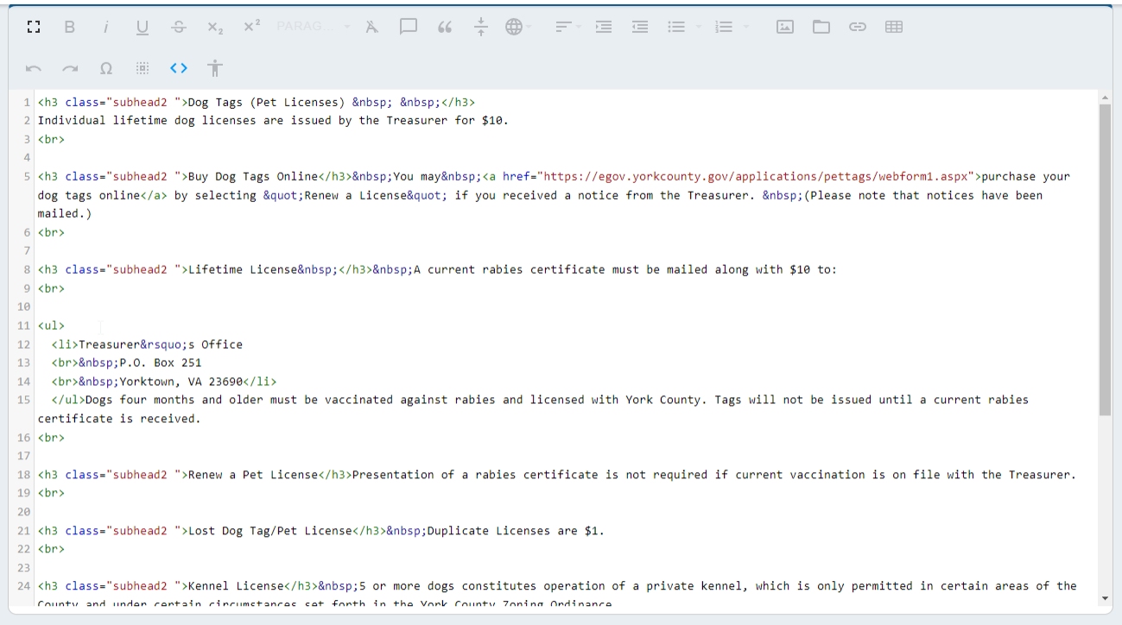Insert a horizontal line

click(481, 27)
